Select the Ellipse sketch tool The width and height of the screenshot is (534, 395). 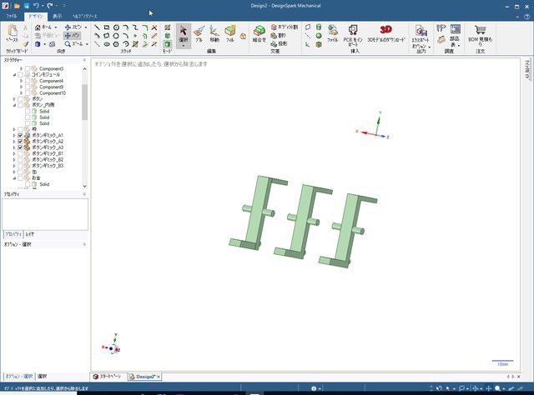coord(107,44)
